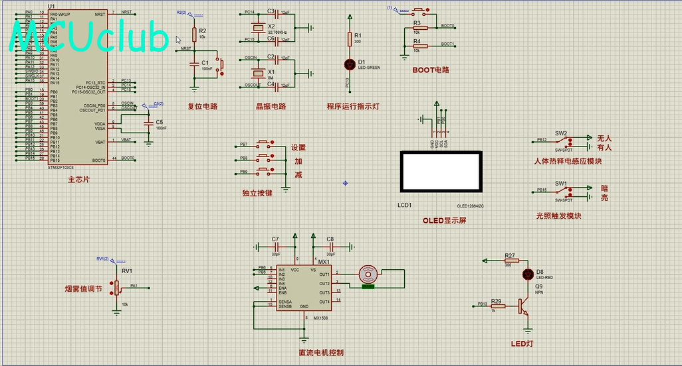682x366 pixels.
Task: Click the reset push button beside C1
Action: click(x=221, y=65)
